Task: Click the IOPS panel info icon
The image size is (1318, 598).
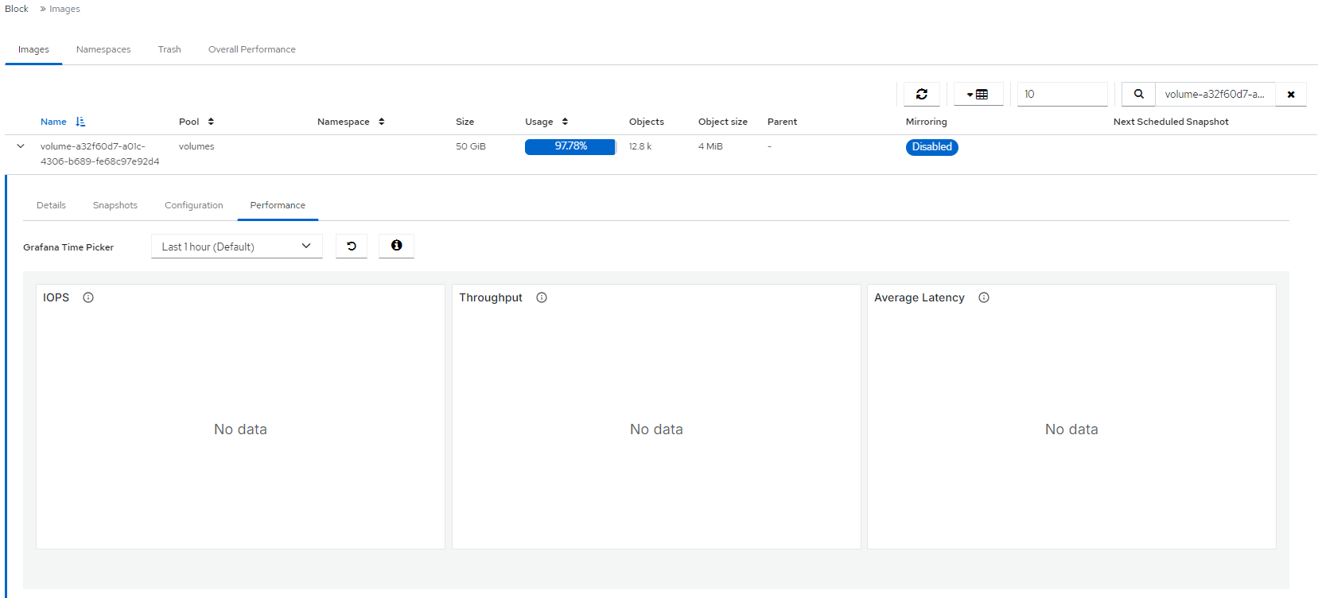Action: (88, 297)
